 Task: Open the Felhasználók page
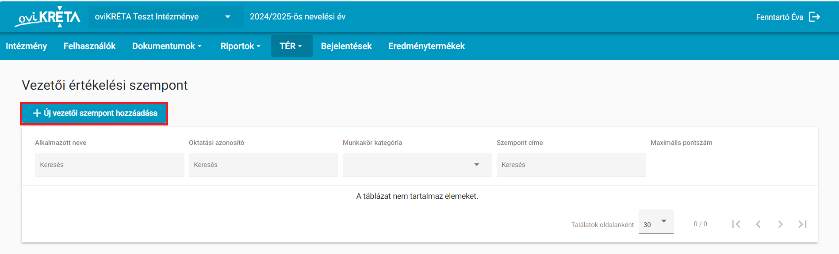(89, 46)
